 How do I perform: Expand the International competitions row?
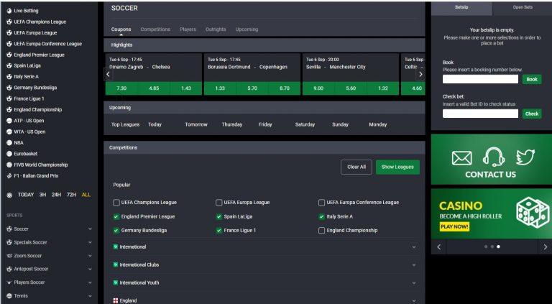pos(264,247)
